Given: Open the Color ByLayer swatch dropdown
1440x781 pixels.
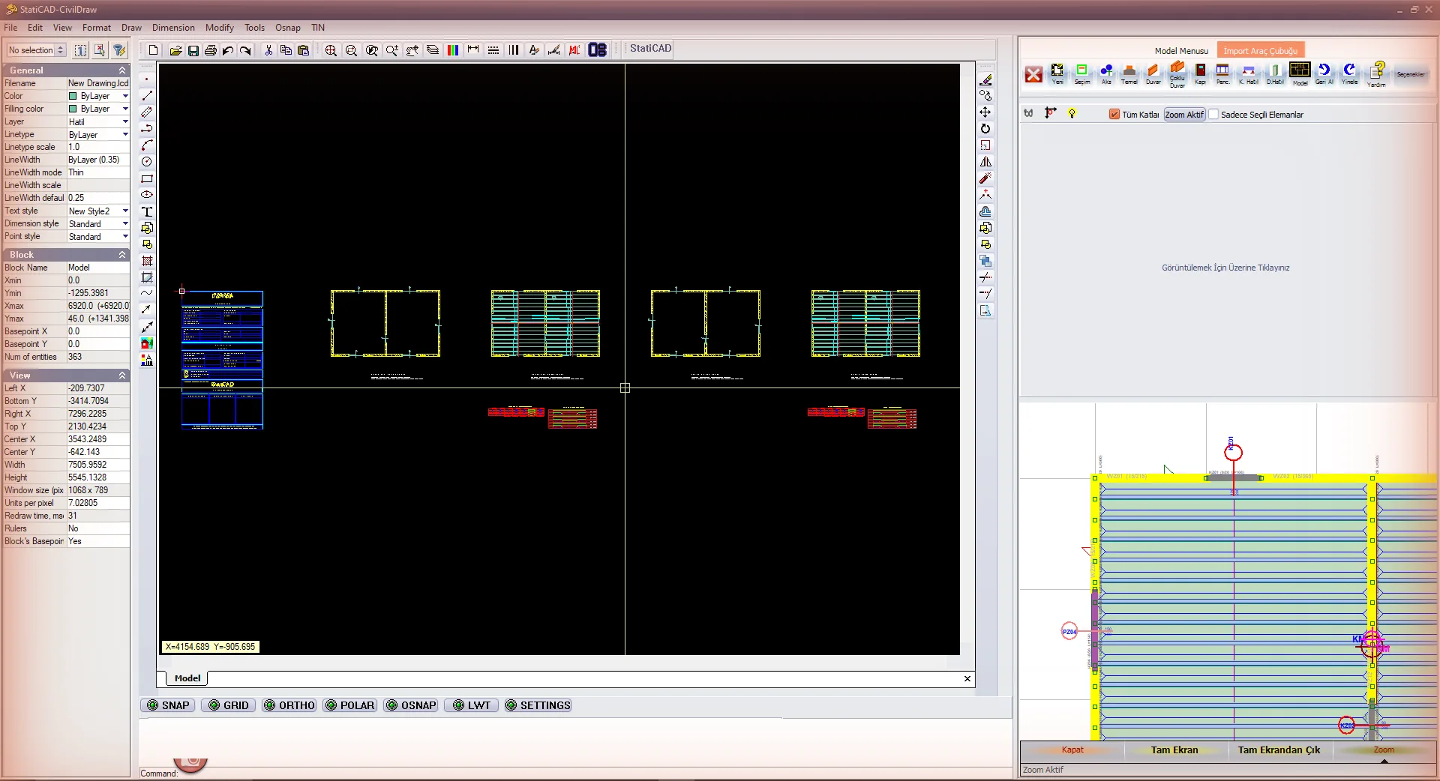Looking at the screenshot, I should [x=125, y=96].
